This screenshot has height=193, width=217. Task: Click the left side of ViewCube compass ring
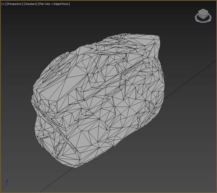[x=196, y=18]
